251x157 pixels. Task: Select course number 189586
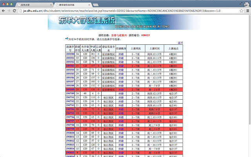point(70,78)
